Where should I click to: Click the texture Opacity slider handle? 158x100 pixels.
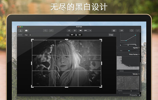(131, 91)
